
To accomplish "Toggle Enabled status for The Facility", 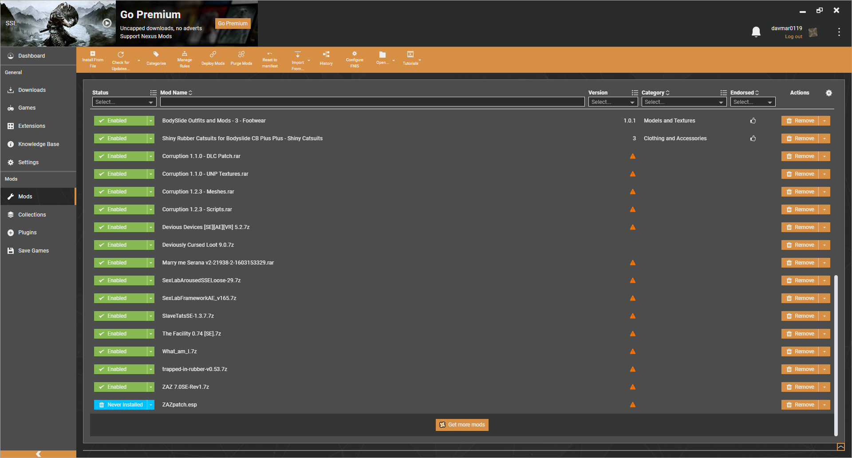I will pyautogui.click(x=120, y=334).
